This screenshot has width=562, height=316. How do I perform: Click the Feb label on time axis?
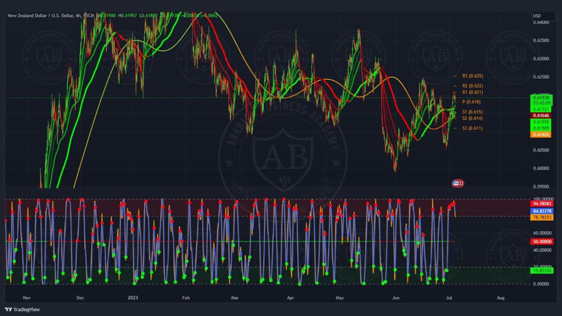pyautogui.click(x=186, y=298)
